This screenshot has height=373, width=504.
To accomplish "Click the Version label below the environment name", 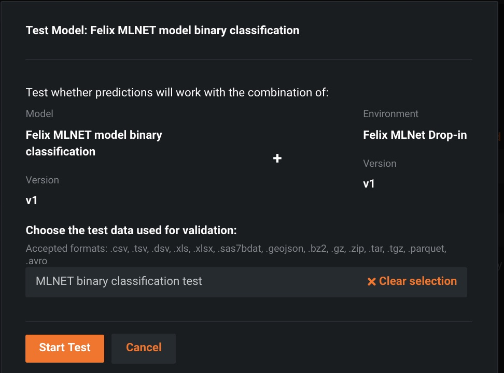I will [380, 164].
